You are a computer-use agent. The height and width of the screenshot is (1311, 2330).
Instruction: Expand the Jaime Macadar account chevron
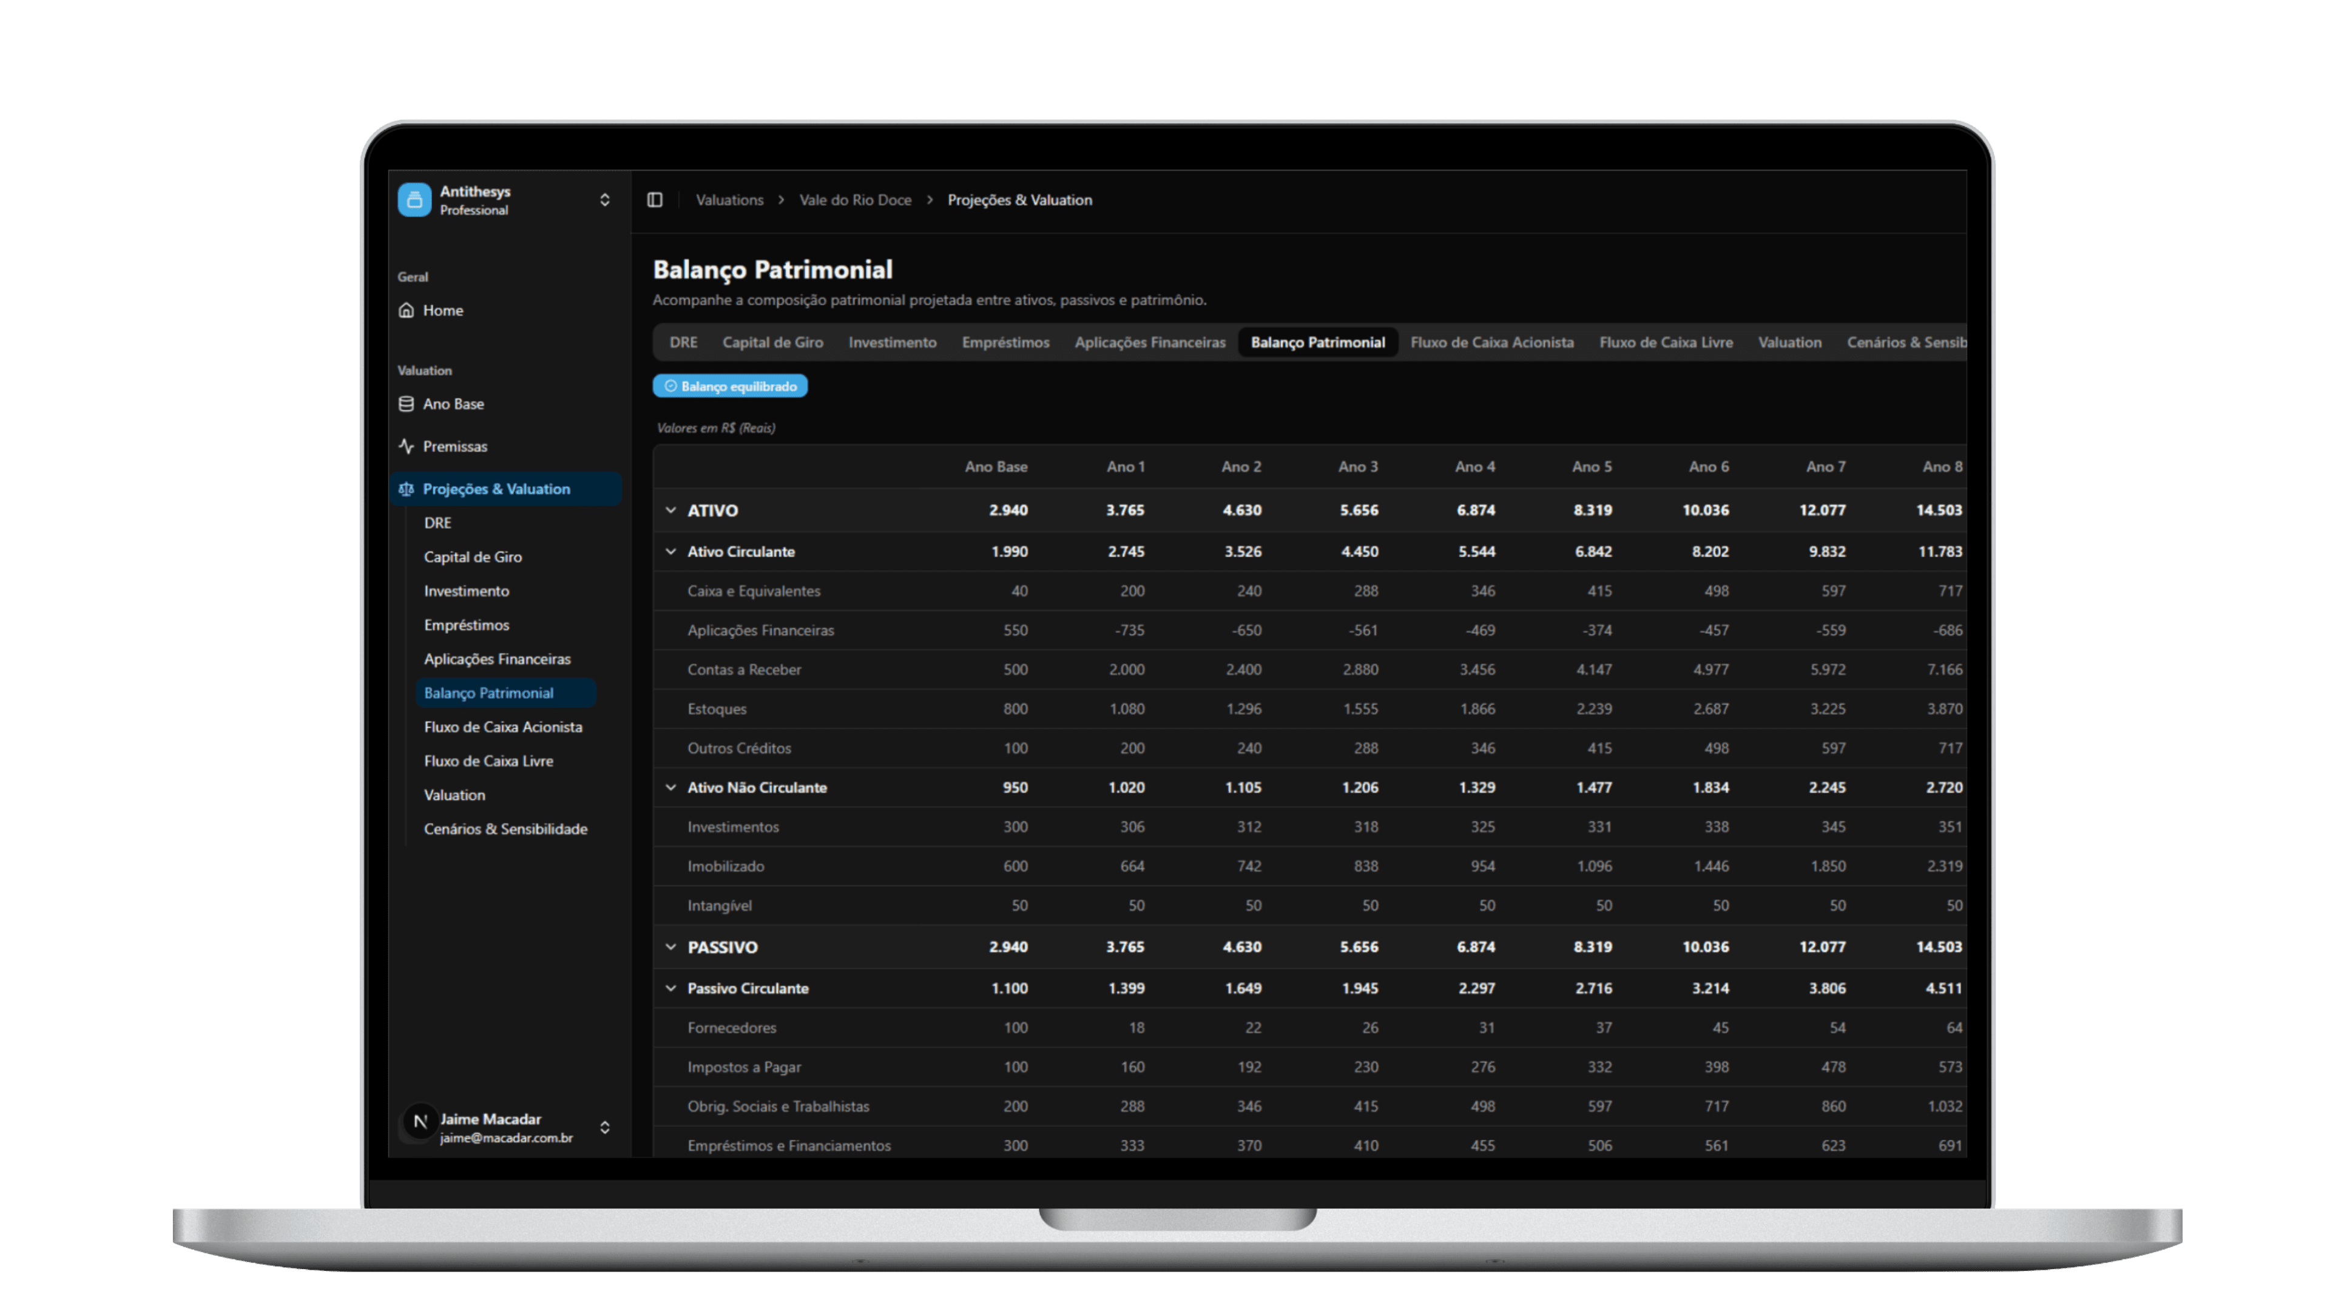click(x=604, y=1127)
